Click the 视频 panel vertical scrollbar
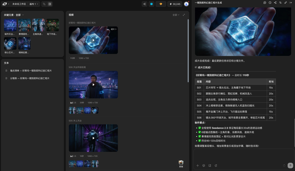The width and height of the screenshot is (295, 171). click(x=188, y=51)
